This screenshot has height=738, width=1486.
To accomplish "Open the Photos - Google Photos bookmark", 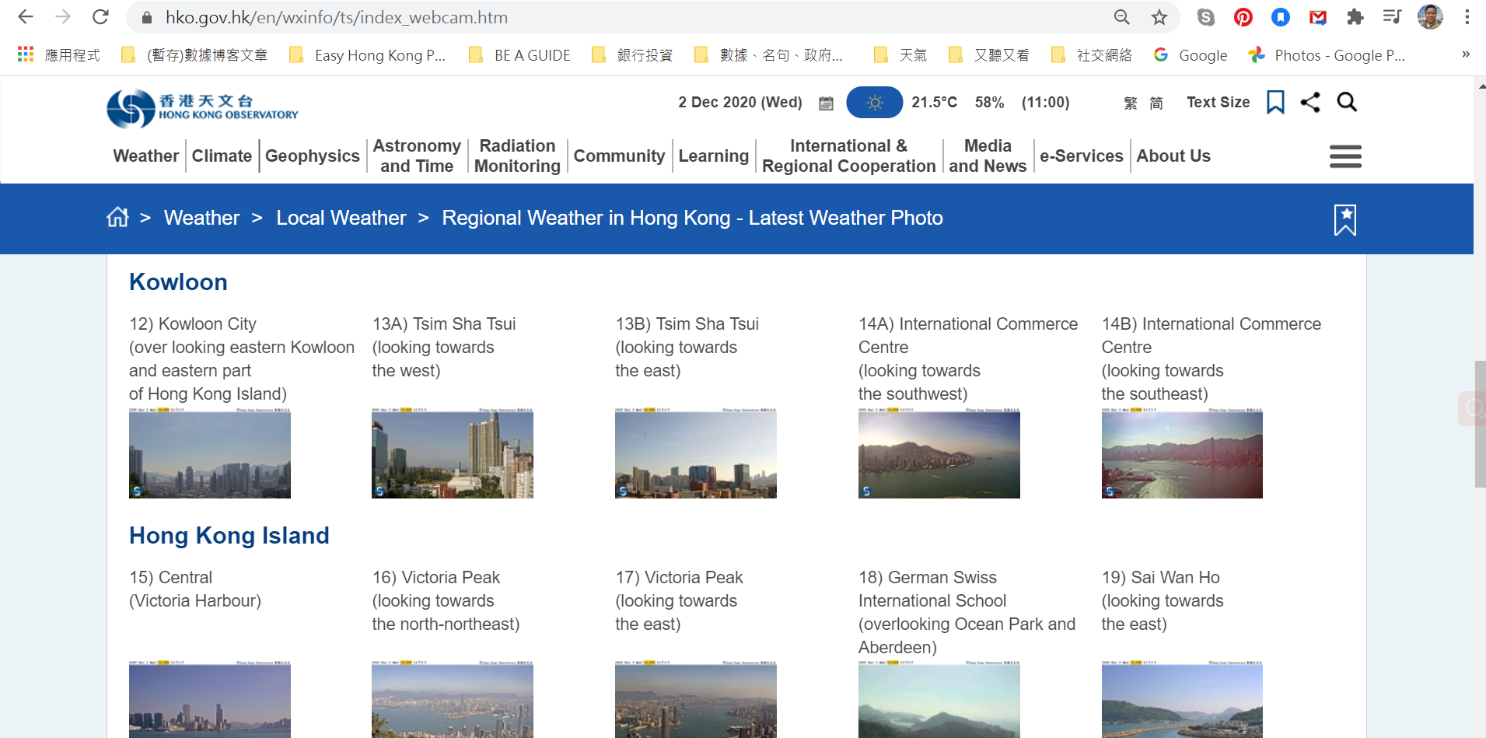I will 1327,55.
